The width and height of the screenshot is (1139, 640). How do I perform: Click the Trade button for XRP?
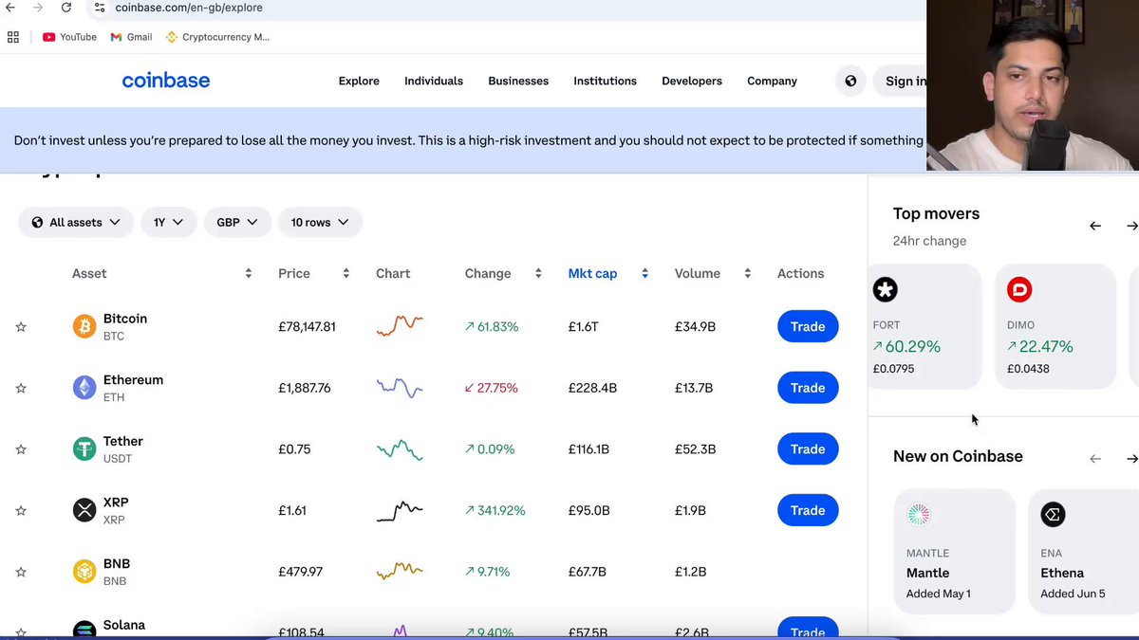coord(808,510)
